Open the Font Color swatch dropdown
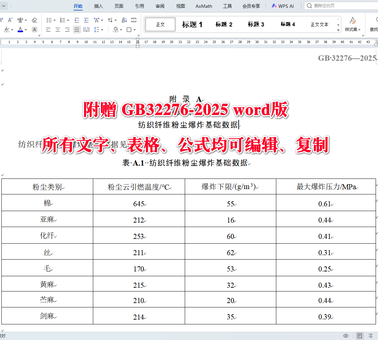 (26, 30)
